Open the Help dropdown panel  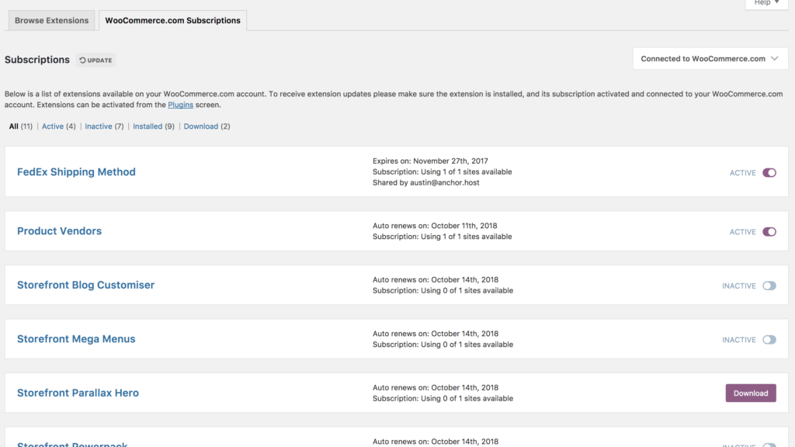767,3
